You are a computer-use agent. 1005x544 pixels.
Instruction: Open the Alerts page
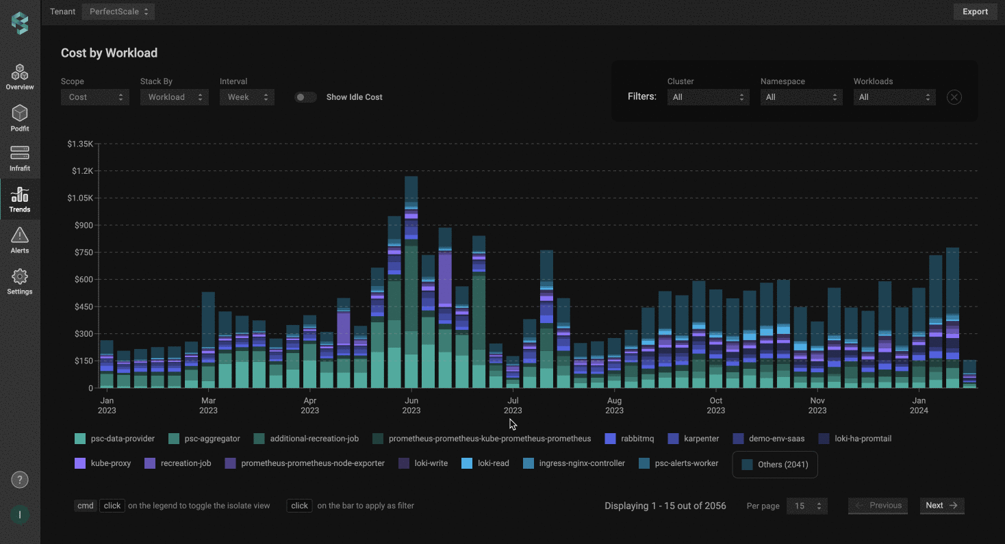[20, 236]
